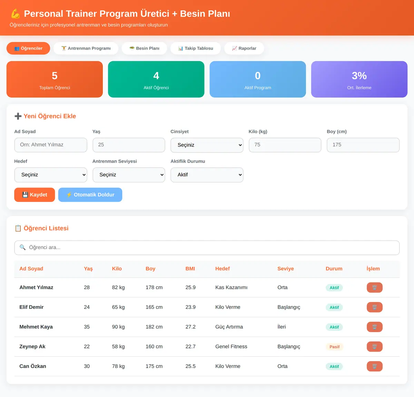Click the Aktif Program stat card
Viewport: 414px width, 397px height.
258,79
